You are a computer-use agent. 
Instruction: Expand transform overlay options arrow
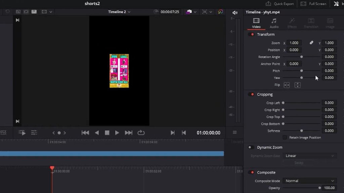[211, 12]
